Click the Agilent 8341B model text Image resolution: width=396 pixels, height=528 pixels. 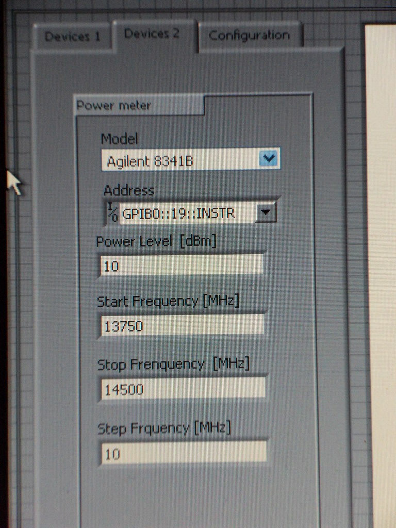[x=150, y=161]
